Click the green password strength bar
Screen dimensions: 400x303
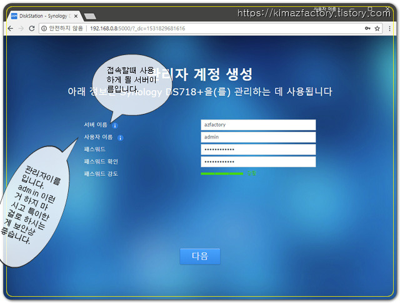[x=222, y=174]
